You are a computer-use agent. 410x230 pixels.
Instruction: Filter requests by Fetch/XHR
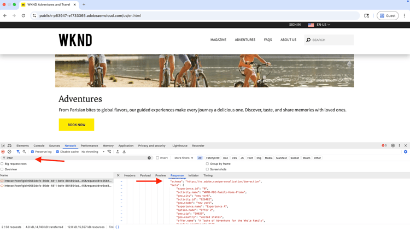click(213, 158)
